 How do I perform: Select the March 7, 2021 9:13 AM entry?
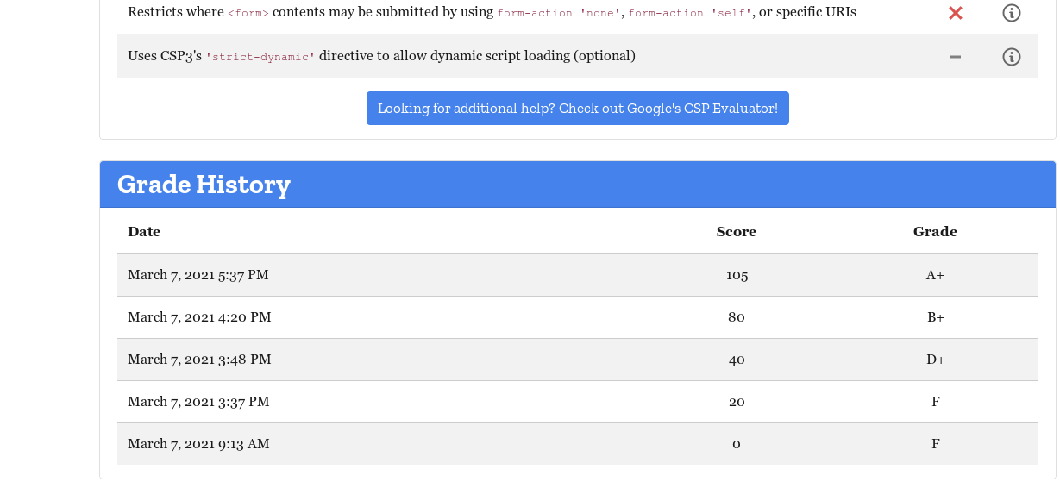coord(198,444)
